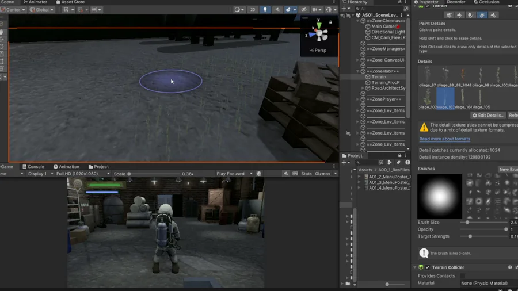The height and width of the screenshot is (291, 518).
Task: Click the Edit Details button
Action: click(x=488, y=116)
